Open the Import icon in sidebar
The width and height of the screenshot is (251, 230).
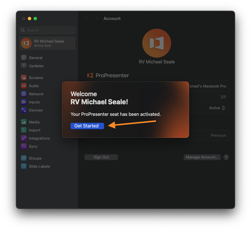[x=24, y=130]
